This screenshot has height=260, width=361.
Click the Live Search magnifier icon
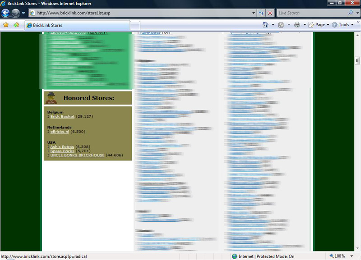point(351,13)
